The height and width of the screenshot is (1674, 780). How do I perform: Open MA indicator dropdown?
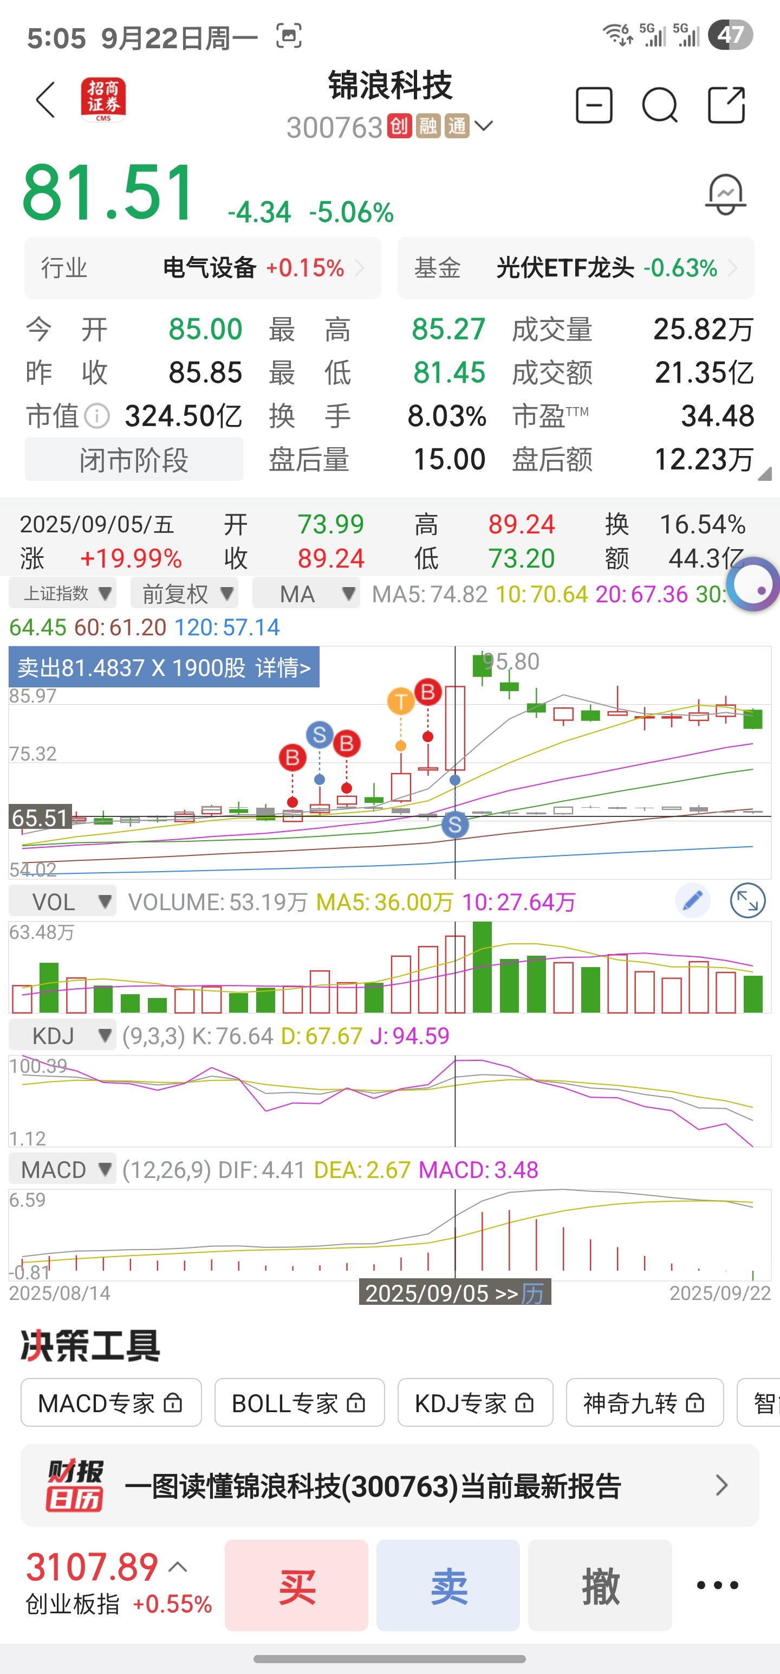pyautogui.click(x=306, y=593)
